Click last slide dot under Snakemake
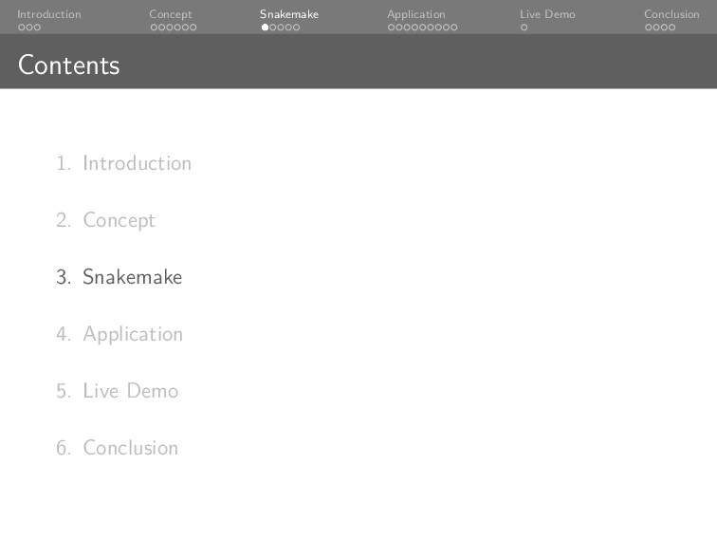The image size is (717, 538). coord(296,28)
